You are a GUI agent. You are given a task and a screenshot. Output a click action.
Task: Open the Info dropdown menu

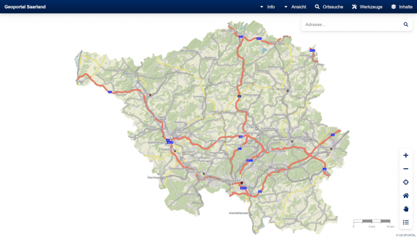click(267, 7)
